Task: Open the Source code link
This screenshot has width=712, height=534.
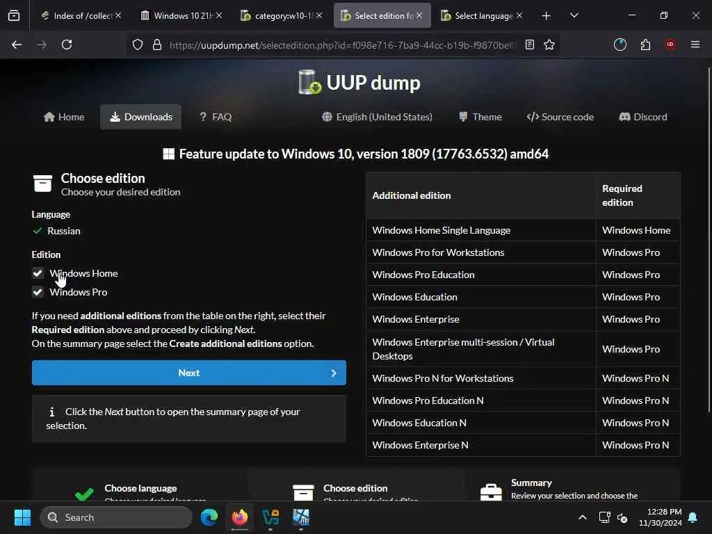Action: pos(560,117)
